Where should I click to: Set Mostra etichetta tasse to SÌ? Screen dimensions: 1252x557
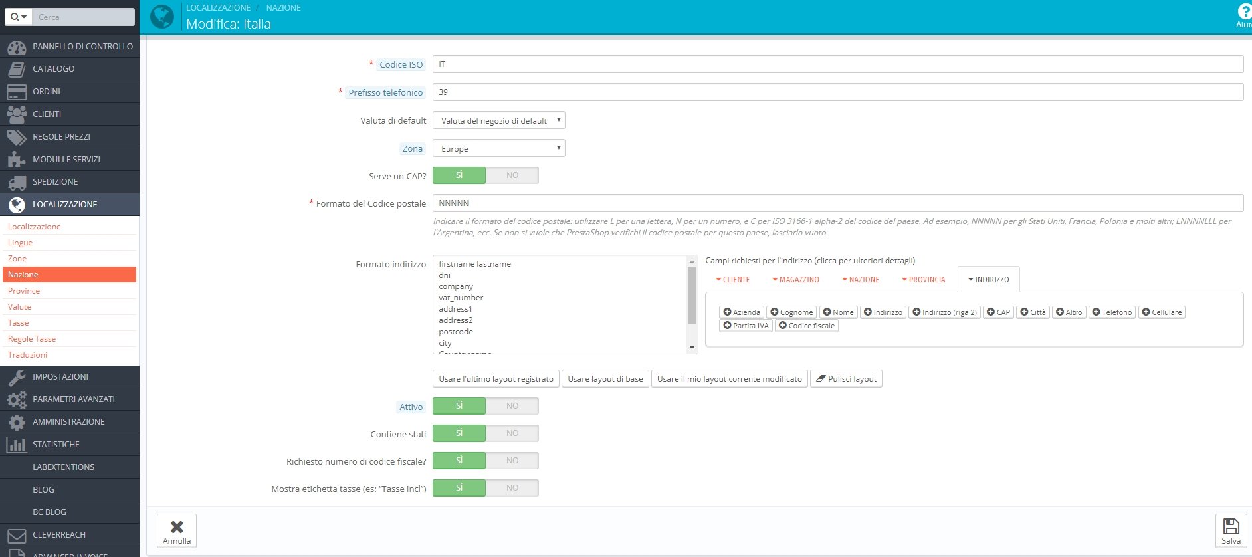point(459,488)
